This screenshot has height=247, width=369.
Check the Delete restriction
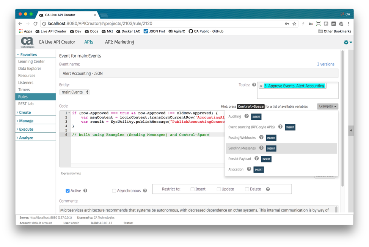247,189
